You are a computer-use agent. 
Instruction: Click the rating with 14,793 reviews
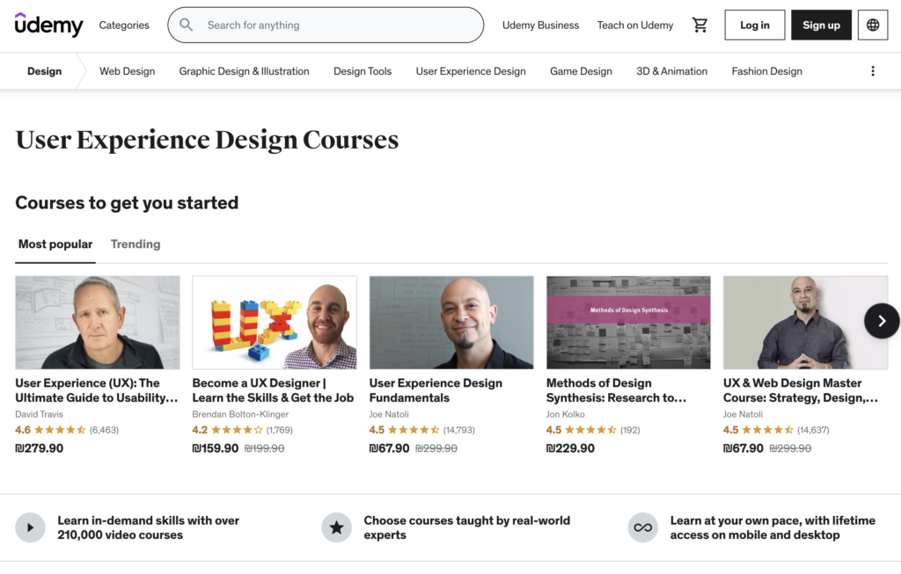click(x=421, y=430)
